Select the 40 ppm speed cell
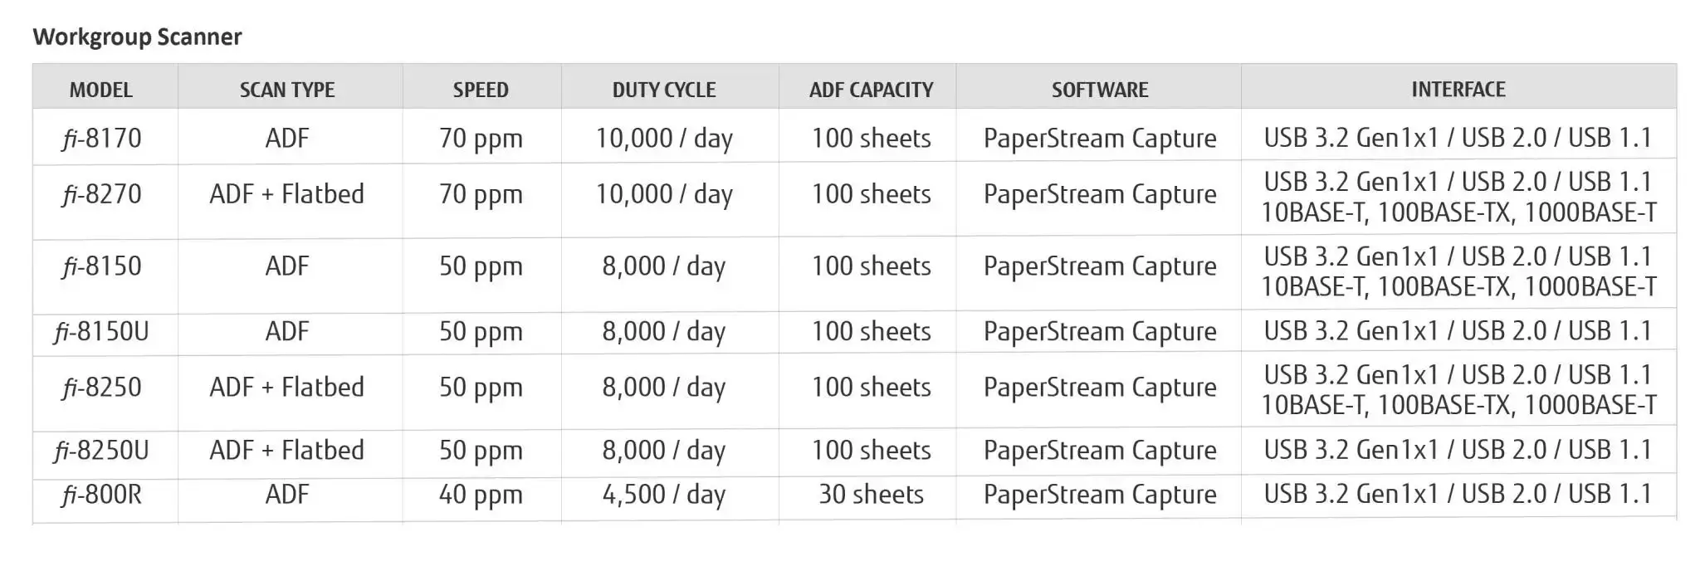 481,495
